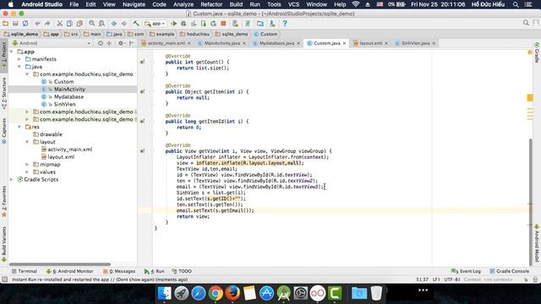
Task: Click the Undo arrow icon
Action: coord(37,24)
